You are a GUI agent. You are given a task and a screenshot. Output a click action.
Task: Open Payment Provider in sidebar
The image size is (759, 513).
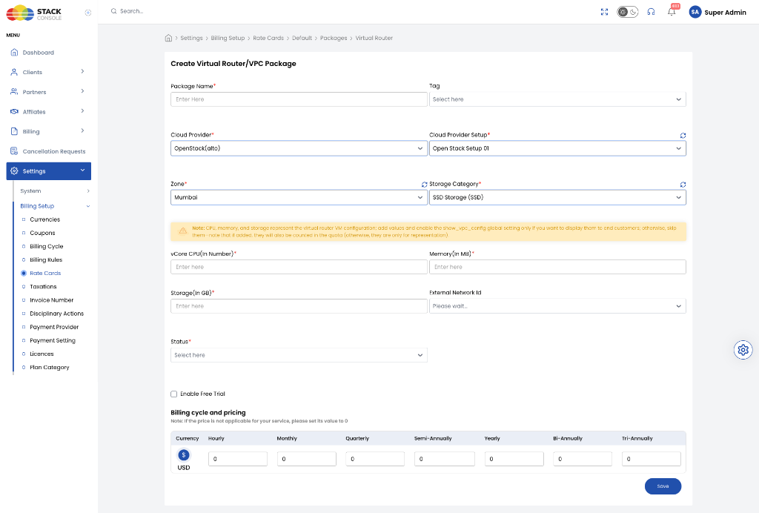pyautogui.click(x=54, y=327)
